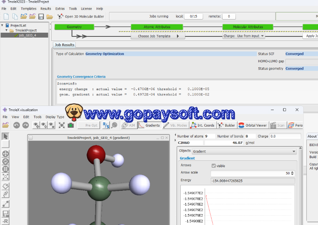Click the AIM toolbar button
This screenshot has height=225, width=318.
click(128, 125)
